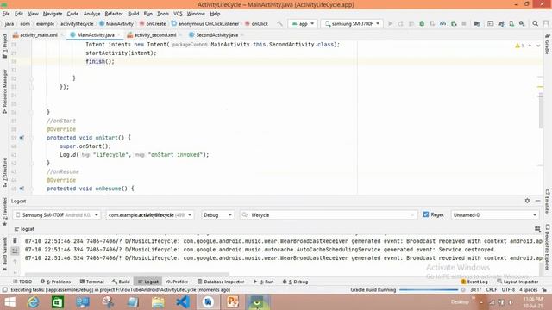Open Project Structure folder icon
The width and height of the screenshot is (552, 310).
pyautogui.click(x=477, y=23)
